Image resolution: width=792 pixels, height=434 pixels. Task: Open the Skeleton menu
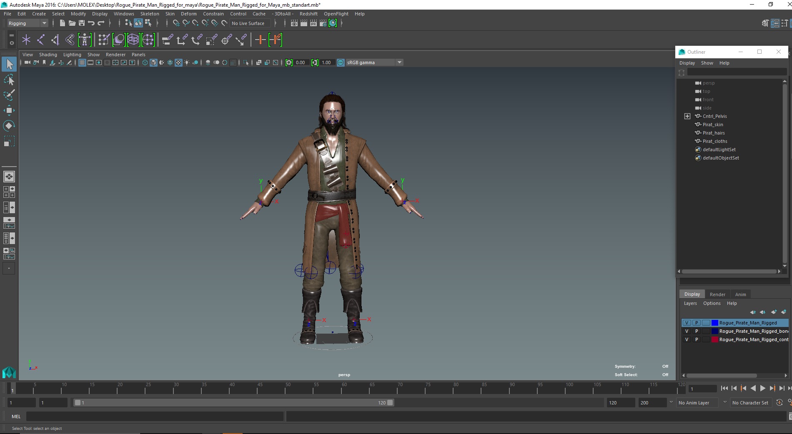150,14
